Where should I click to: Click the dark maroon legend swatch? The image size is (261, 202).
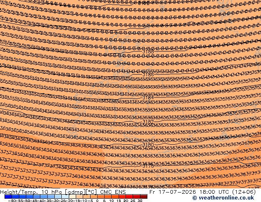coord(144,197)
